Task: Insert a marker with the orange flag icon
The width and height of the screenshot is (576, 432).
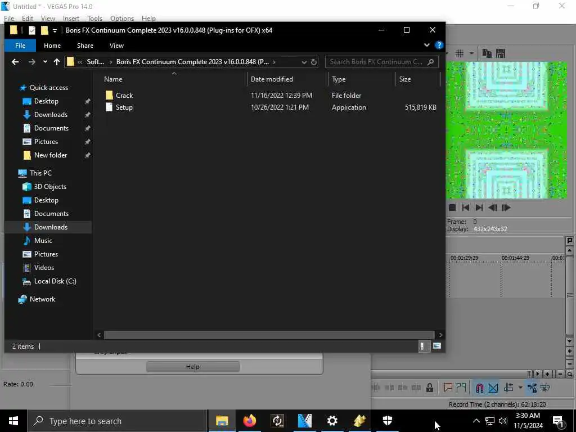Action: [448, 388]
